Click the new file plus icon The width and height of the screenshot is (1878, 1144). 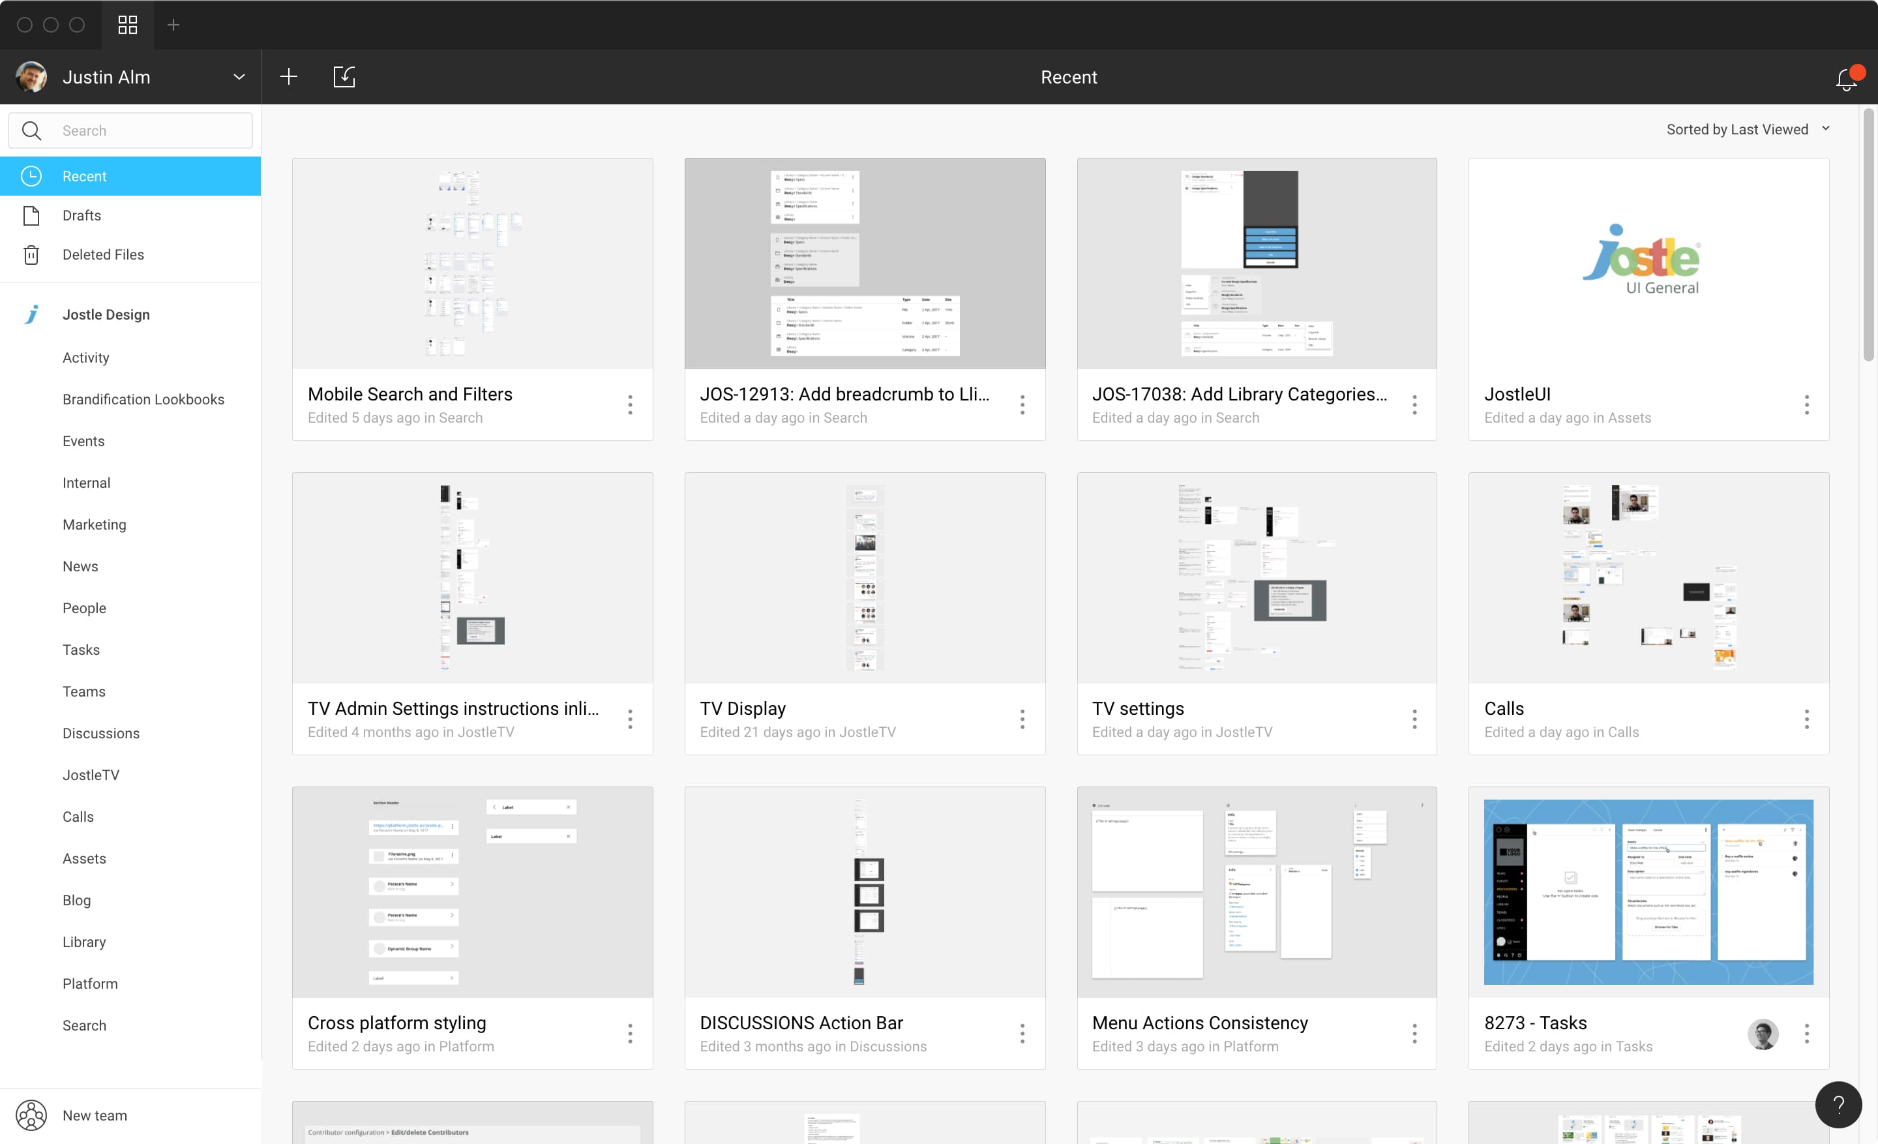pyautogui.click(x=288, y=76)
